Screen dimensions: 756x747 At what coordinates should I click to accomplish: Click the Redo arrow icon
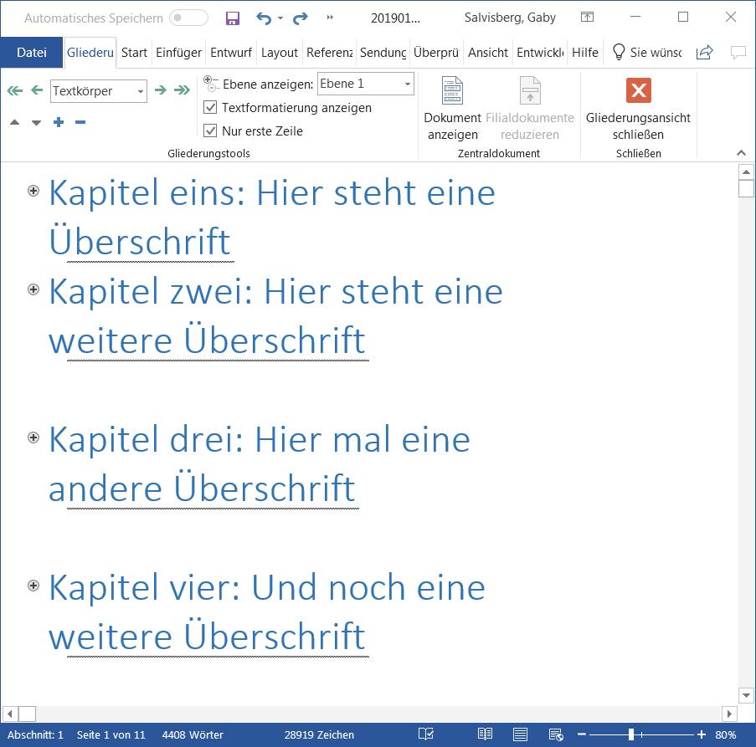[x=300, y=18]
